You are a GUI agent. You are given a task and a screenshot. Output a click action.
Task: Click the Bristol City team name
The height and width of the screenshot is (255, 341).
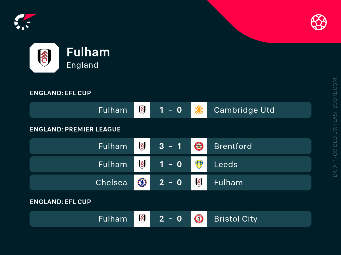[x=236, y=219]
